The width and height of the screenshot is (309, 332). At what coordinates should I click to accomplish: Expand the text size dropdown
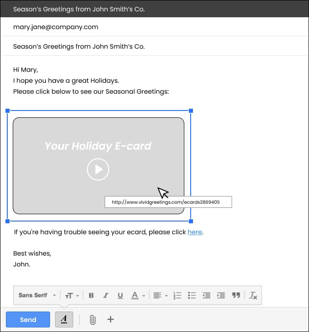72,296
